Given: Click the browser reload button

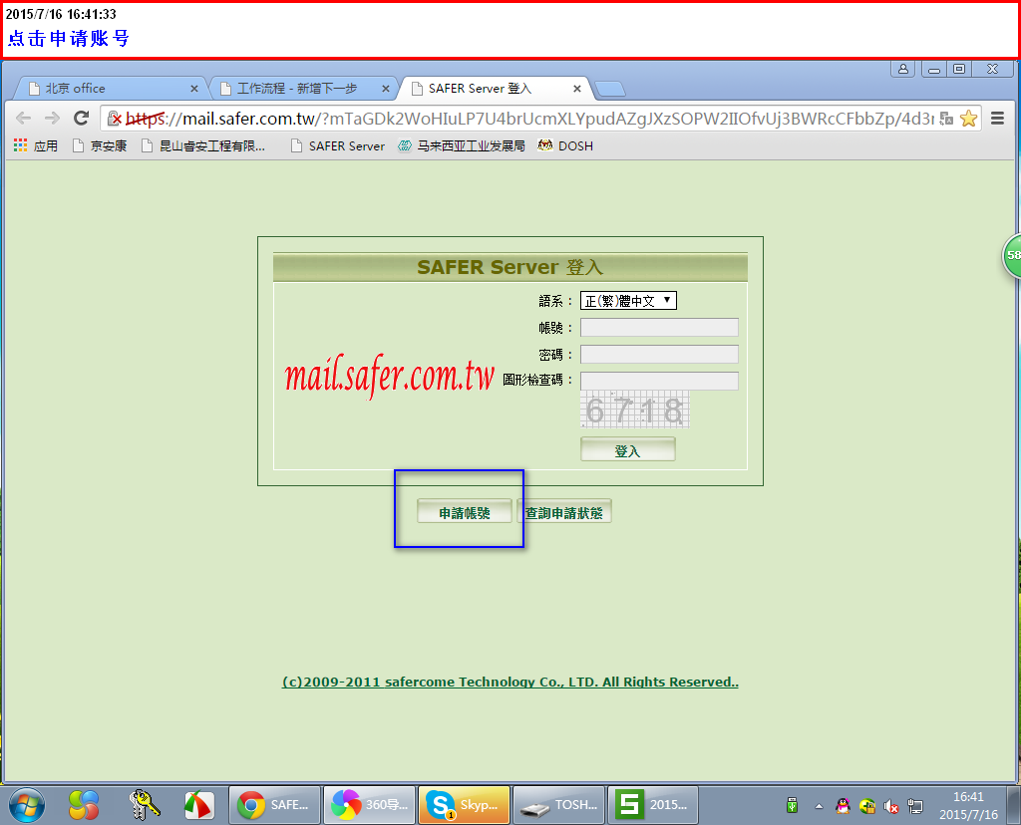Looking at the screenshot, I should [x=82, y=118].
